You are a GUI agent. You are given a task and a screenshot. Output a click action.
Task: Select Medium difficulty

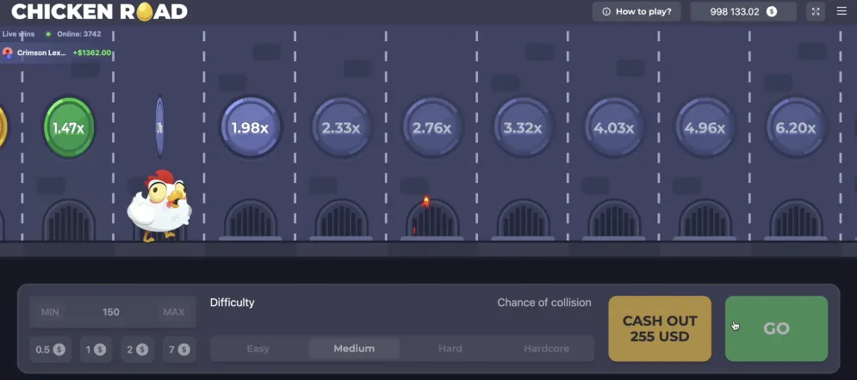tap(354, 348)
